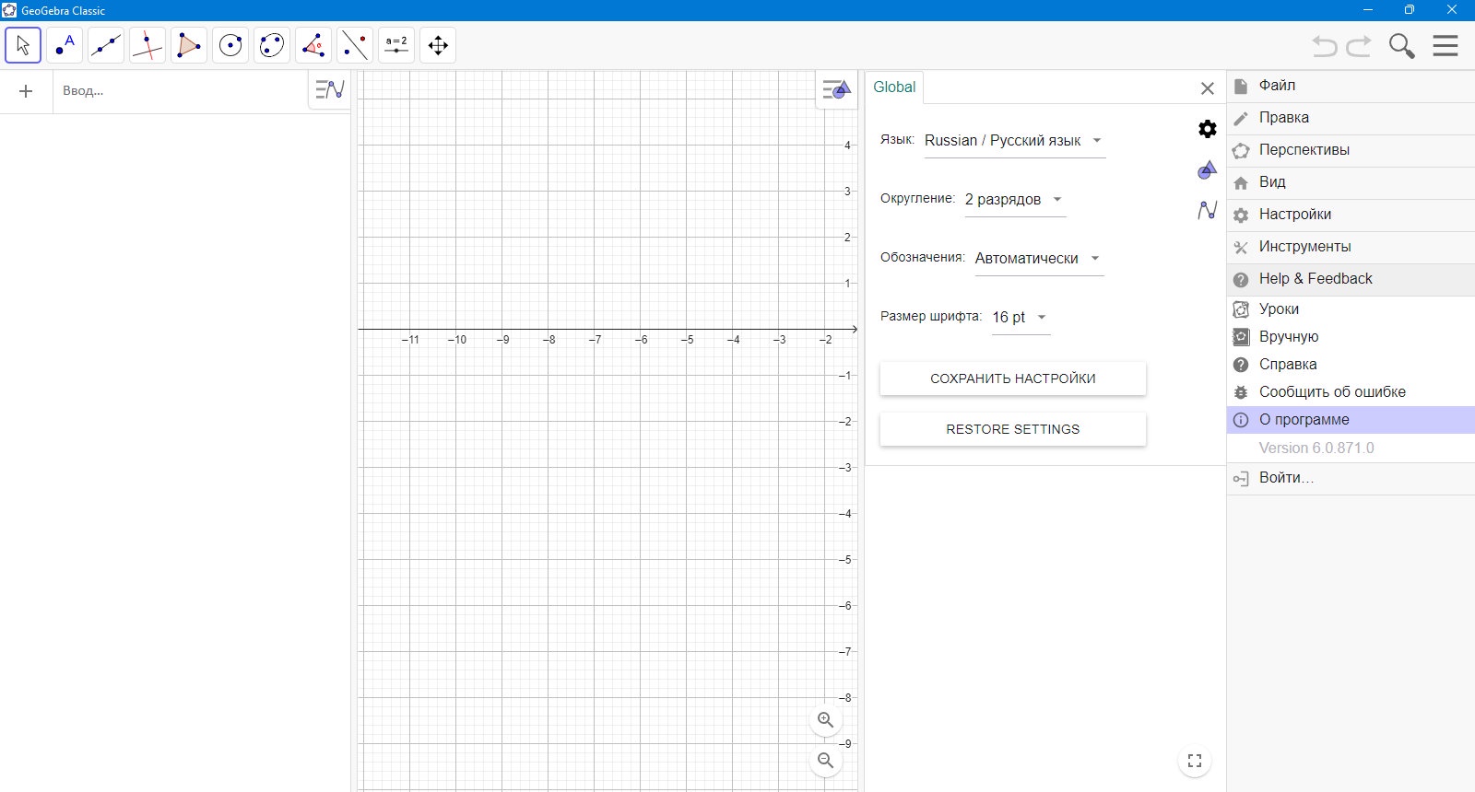Click СОХРАНИТЬ НАСТРОЙКИ button
Screen dimensions: 1475x792
click(x=1013, y=379)
